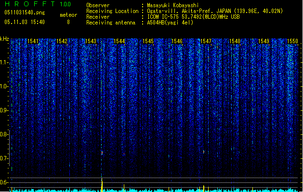Click the small meteor echo near 1544
The height and width of the screenshot is (192, 303).
coord(124,154)
